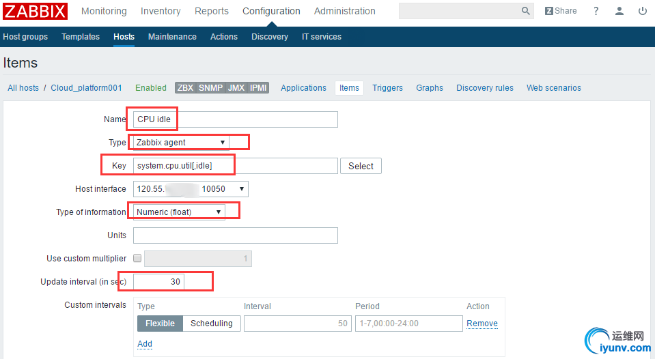The height and width of the screenshot is (359, 655).
Task: Click the Period field 1-7,00:00-24:00
Action: click(x=409, y=324)
